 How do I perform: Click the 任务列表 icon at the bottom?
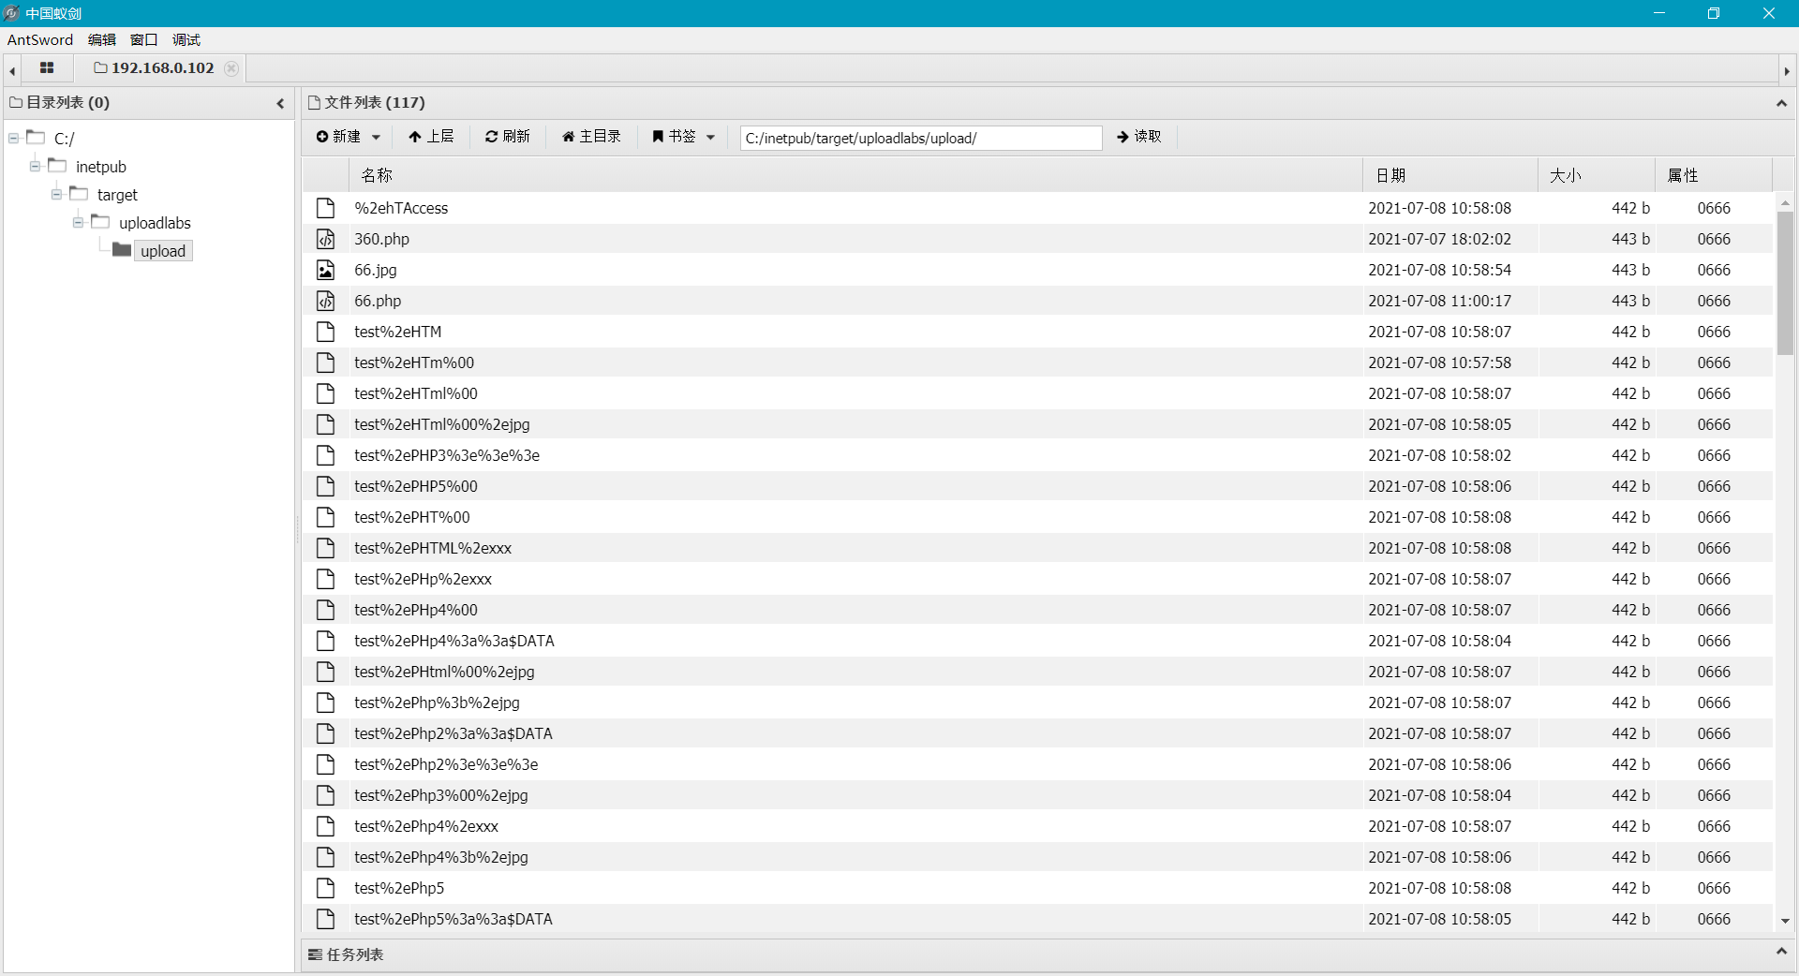[316, 954]
